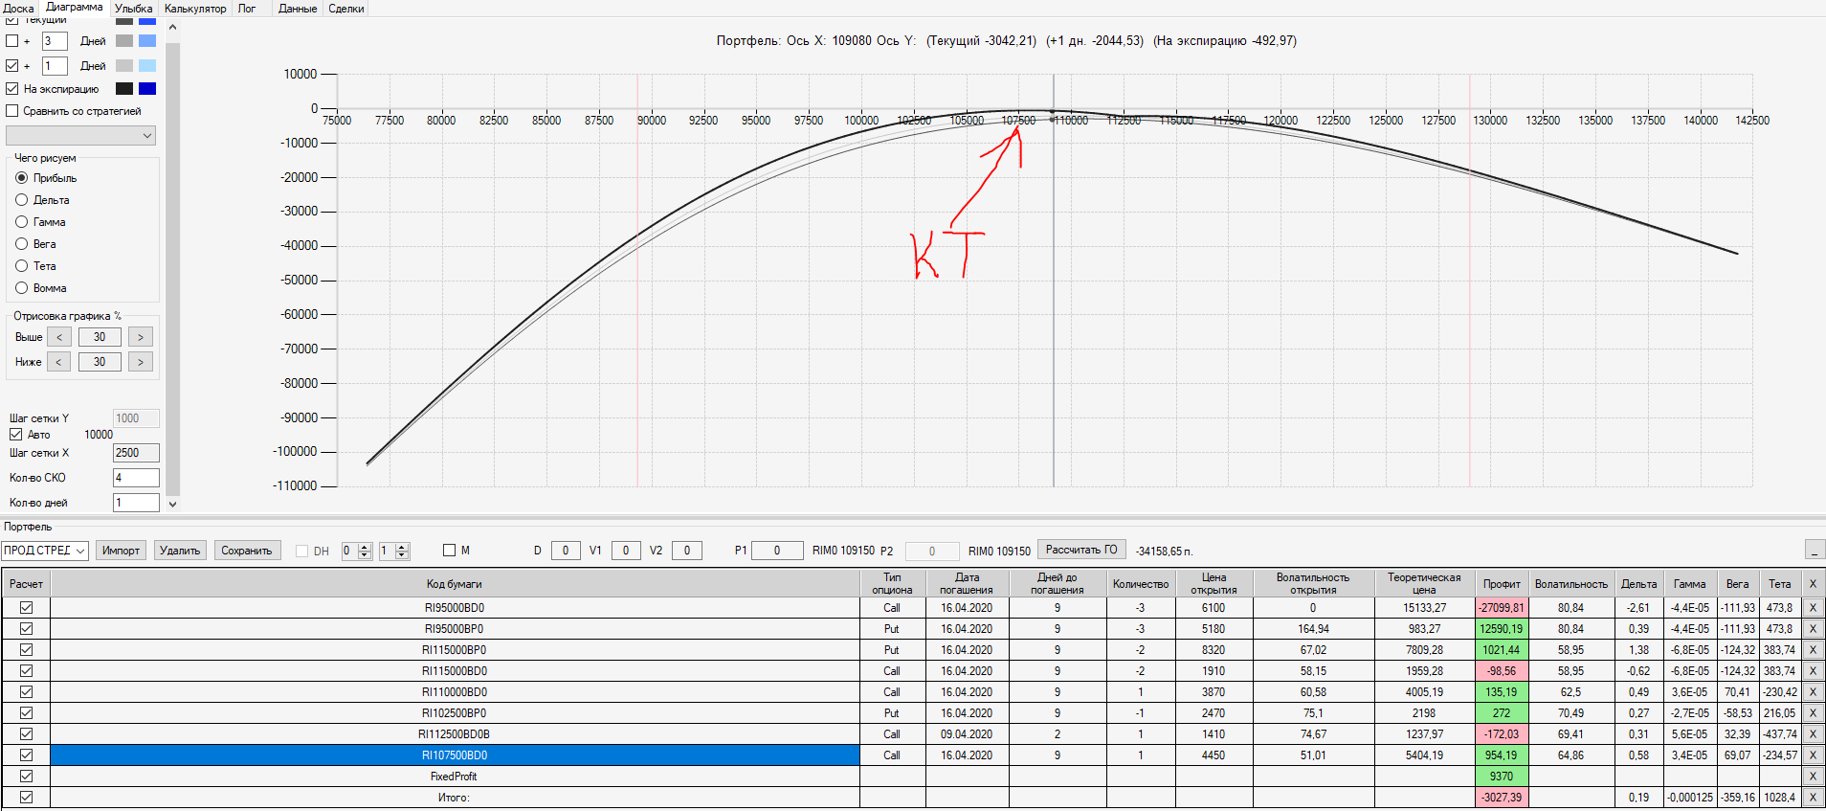Open the strategy comparison dropdown

(x=80, y=136)
